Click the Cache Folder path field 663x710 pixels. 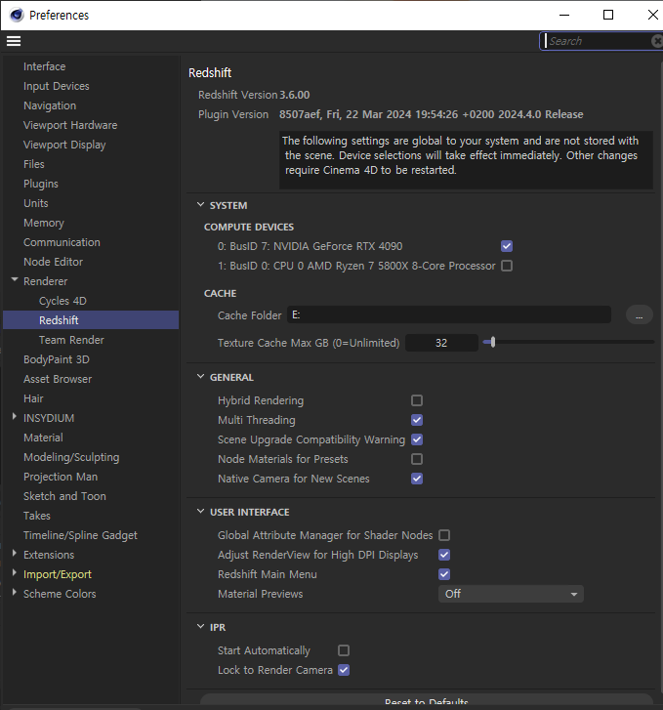tap(449, 314)
